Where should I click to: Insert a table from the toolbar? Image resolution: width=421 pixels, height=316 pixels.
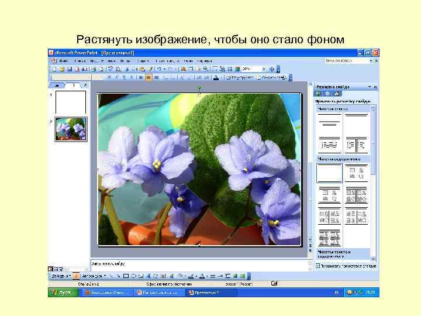(191, 69)
